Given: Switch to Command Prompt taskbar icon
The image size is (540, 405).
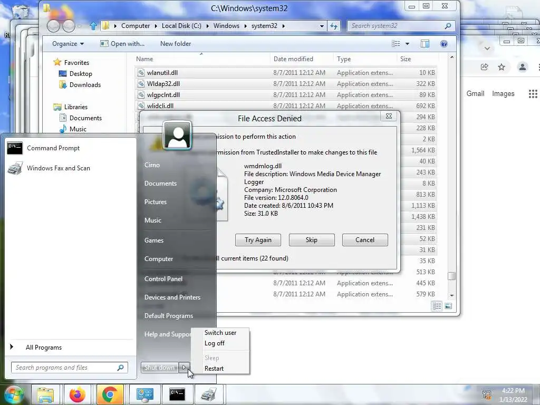Looking at the screenshot, I should tap(177, 394).
